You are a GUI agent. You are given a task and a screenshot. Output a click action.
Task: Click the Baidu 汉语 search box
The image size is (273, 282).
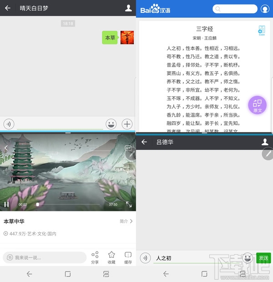235,9
